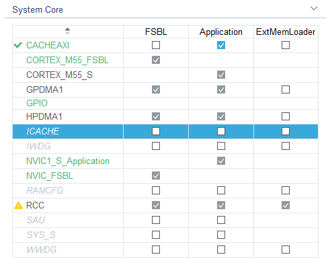
Task: Select the SYS_S peripheral
Action: tap(41, 235)
